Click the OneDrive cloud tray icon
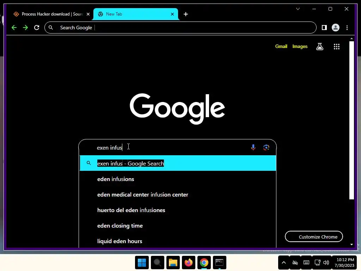The width and height of the screenshot is (361, 271). pos(295,263)
